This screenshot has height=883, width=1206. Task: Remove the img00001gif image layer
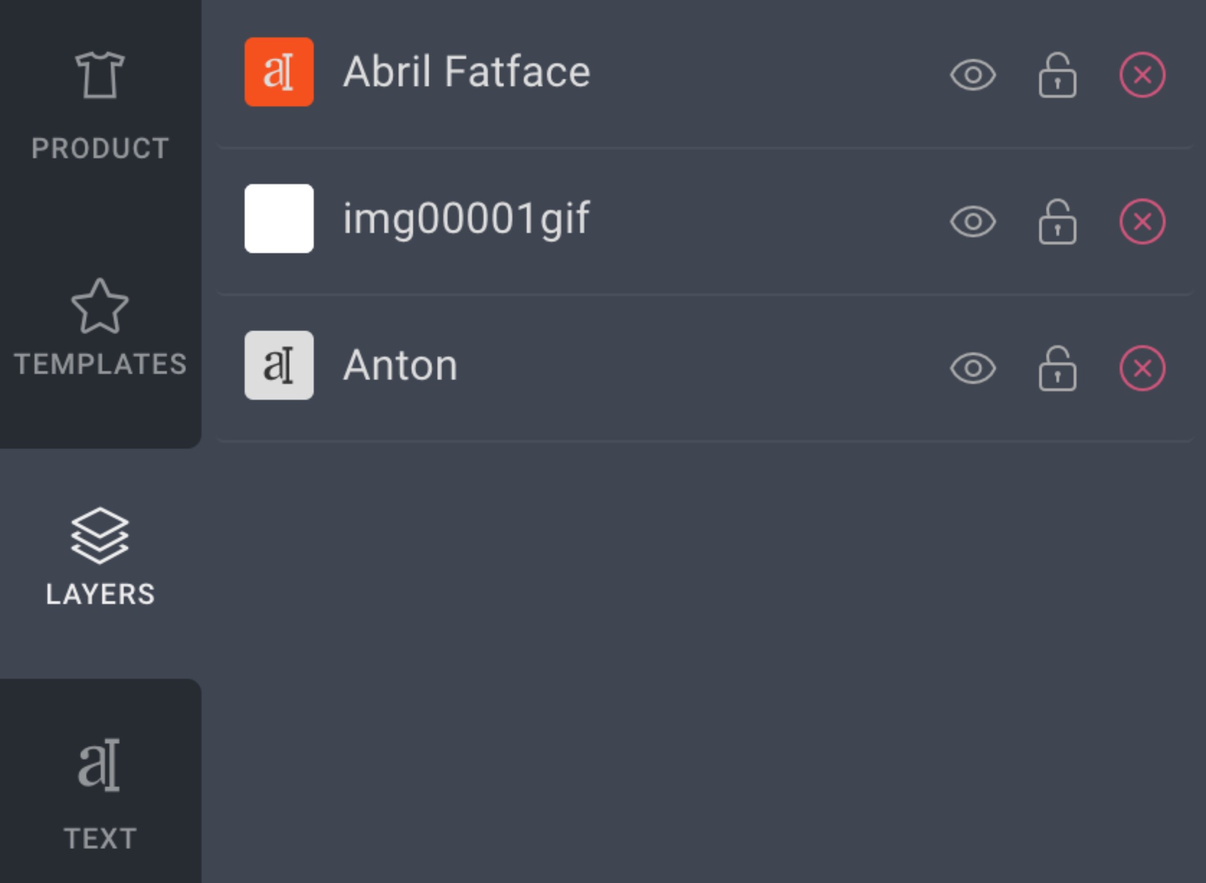[x=1142, y=222]
